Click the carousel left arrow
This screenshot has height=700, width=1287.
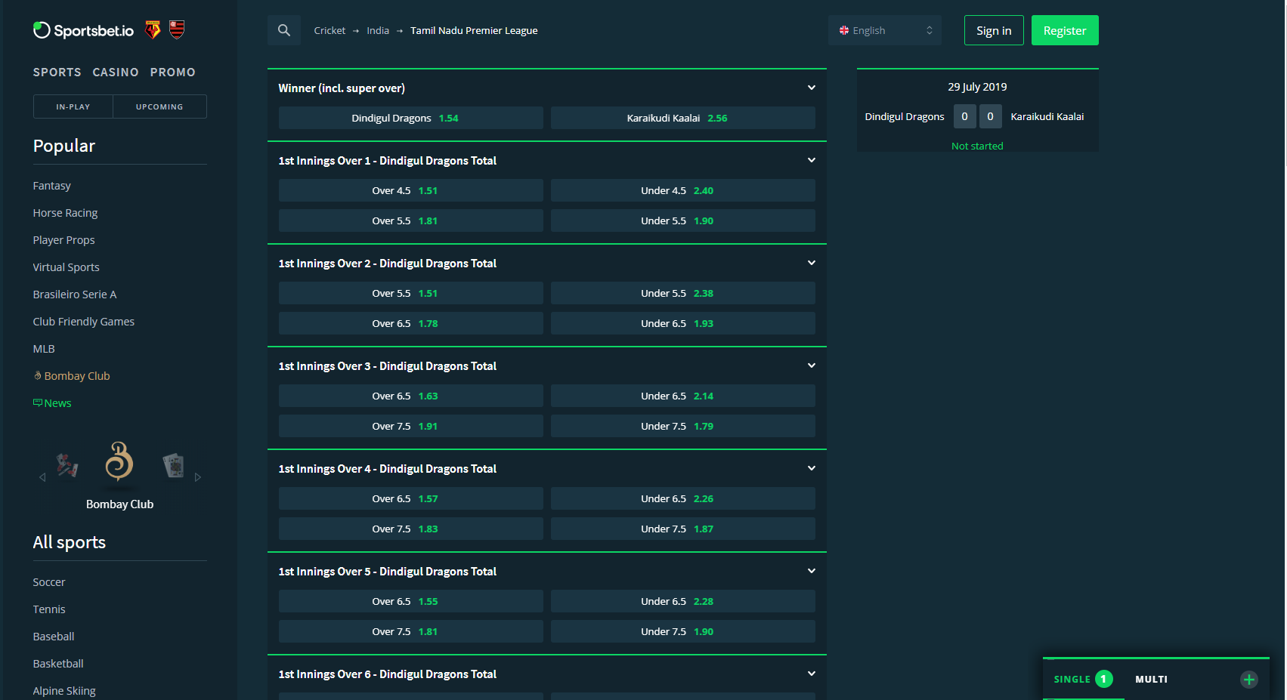pyautogui.click(x=42, y=477)
